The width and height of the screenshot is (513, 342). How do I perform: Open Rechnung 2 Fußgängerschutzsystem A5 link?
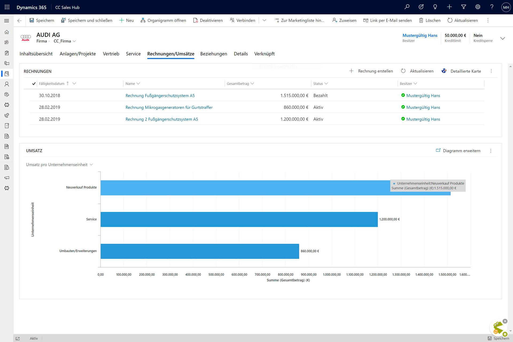point(162,119)
